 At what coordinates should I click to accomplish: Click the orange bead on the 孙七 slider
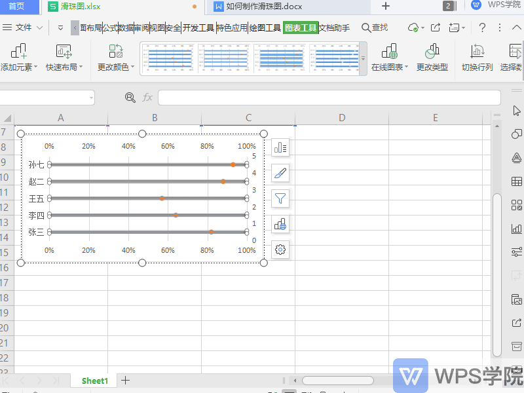click(233, 164)
